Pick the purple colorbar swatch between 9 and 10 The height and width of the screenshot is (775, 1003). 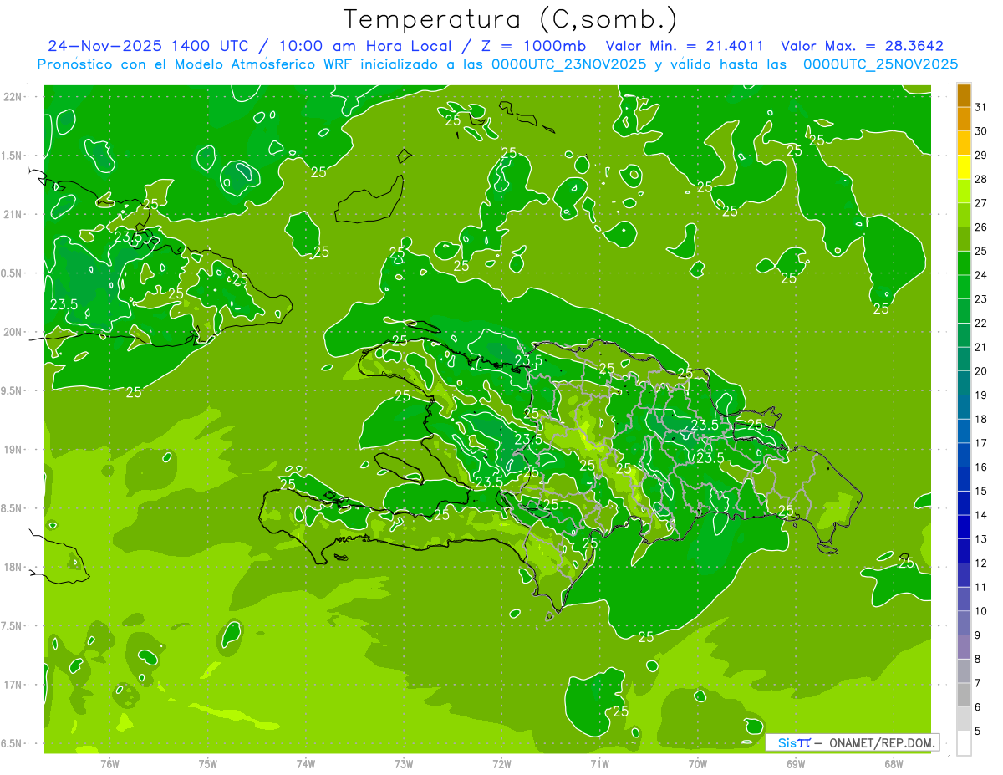click(964, 624)
